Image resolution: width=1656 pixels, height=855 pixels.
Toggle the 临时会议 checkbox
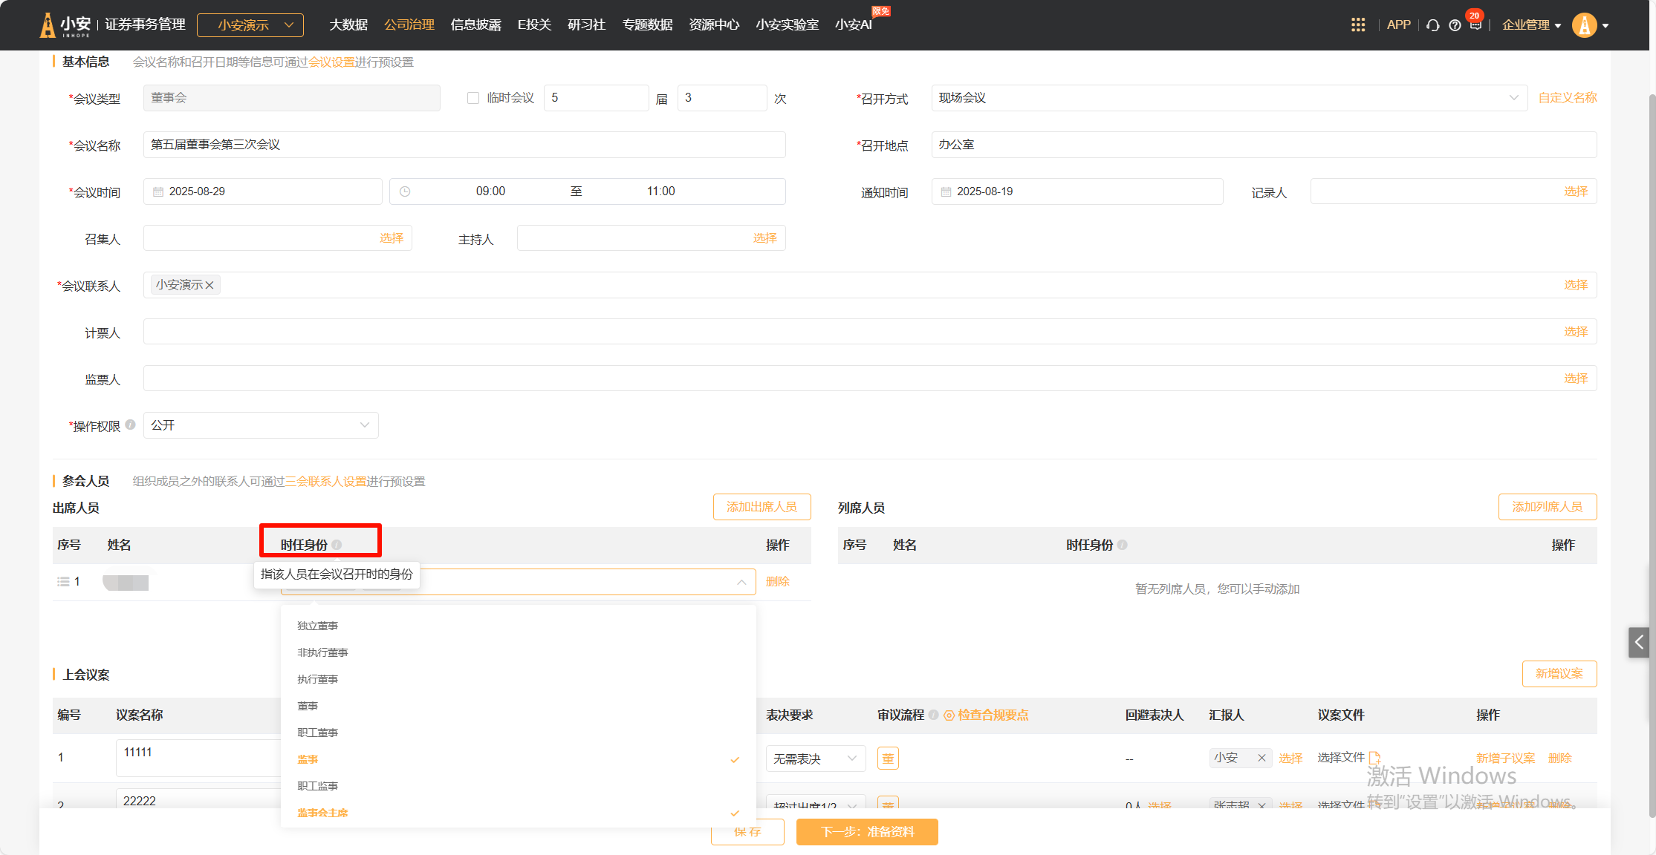coord(473,98)
